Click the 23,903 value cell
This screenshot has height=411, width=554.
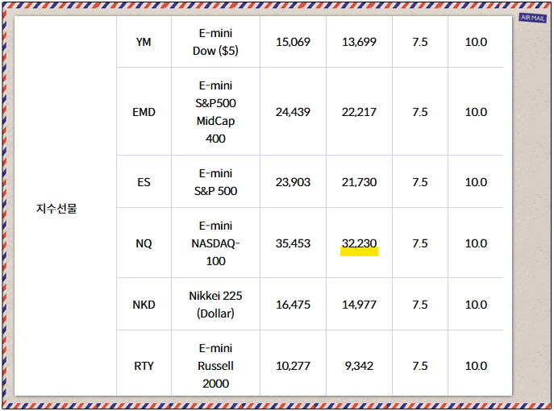[293, 182]
